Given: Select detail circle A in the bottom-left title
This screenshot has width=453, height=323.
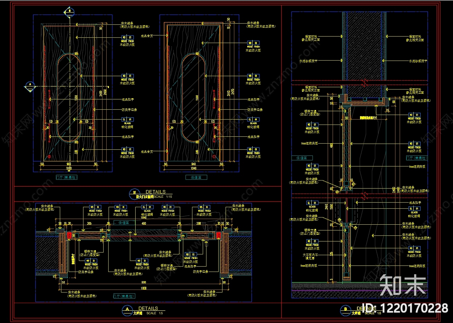Looking at the screenshot, I should pyautogui.click(x=127, y=310).
